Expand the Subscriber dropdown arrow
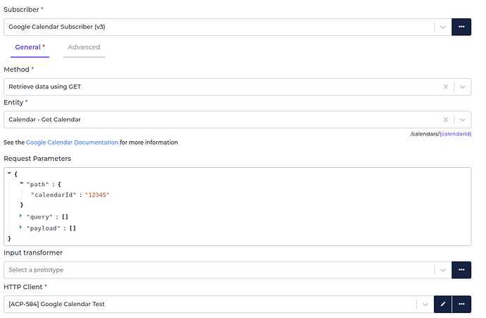The width and height of the screenshot is (486, 318). click(443, 27)
